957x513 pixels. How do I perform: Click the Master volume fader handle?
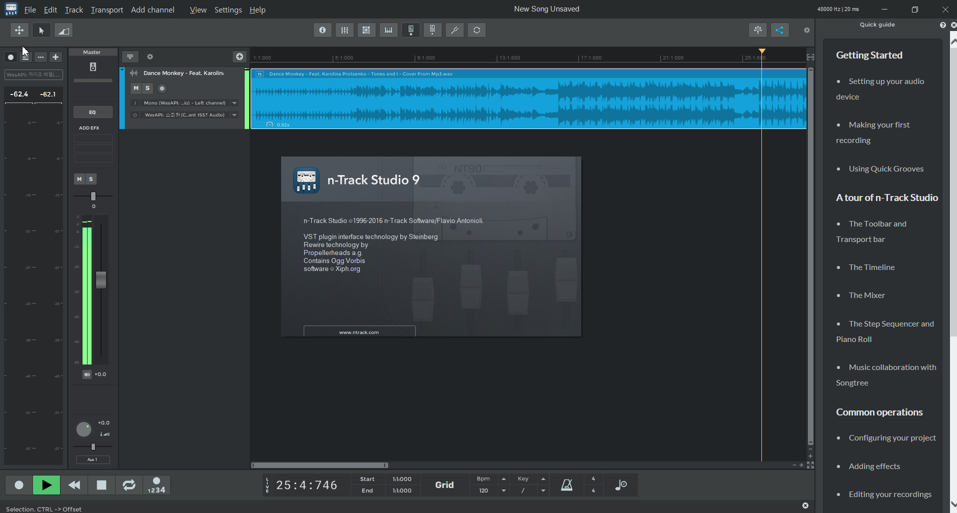(101, 280)
